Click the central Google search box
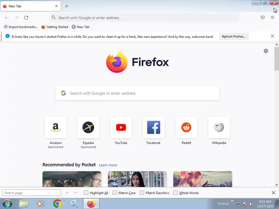 pyautogui.click(x=137, y=93)
